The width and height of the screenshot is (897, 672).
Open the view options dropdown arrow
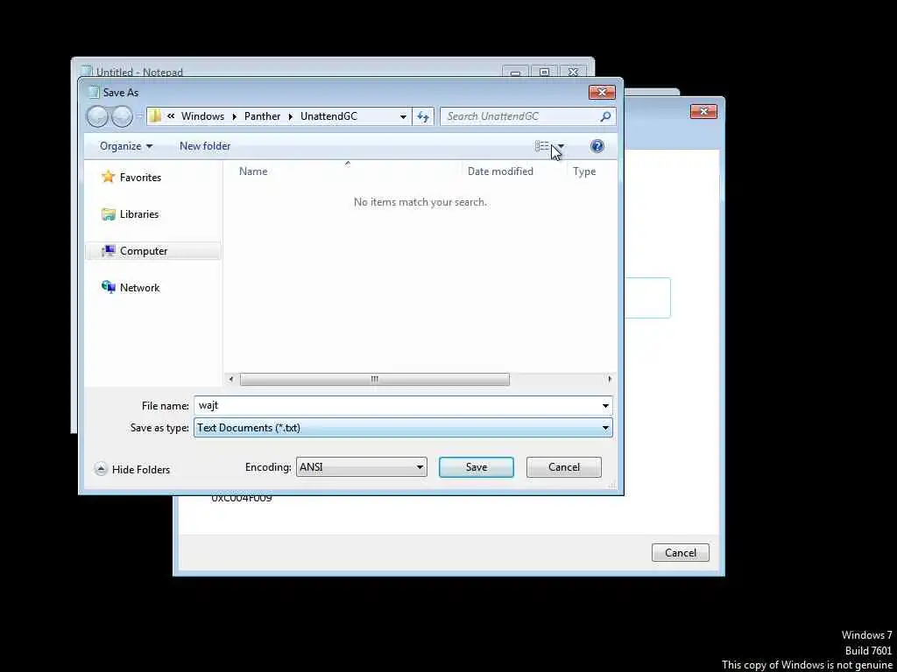[561, 146]
